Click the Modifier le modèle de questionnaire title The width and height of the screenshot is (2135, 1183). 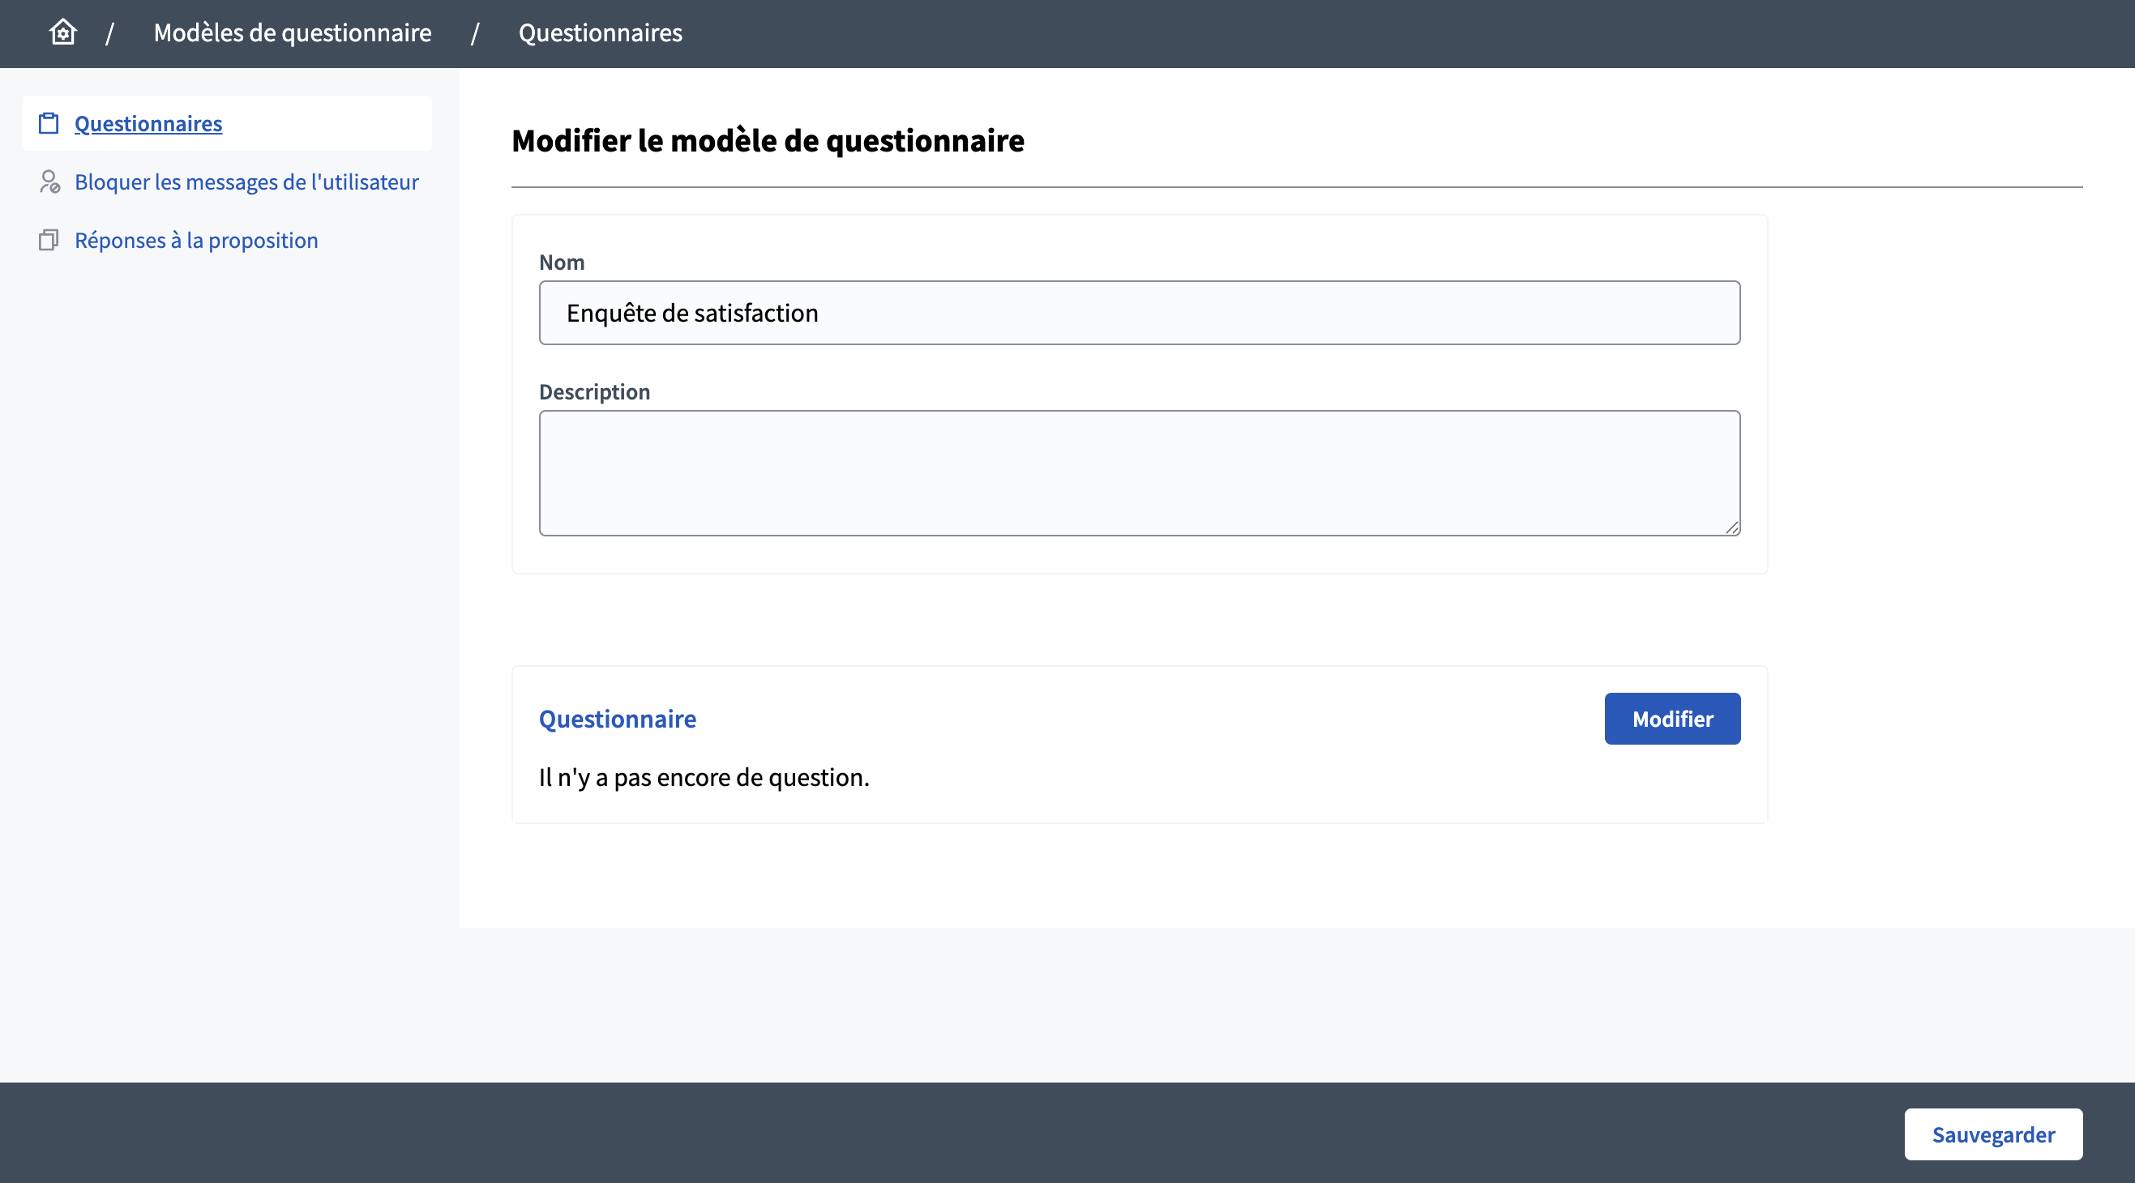768,140
